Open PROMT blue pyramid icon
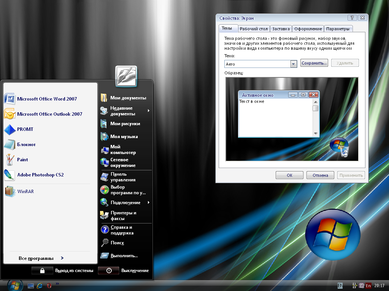389x291 pixels. point(10,129)
